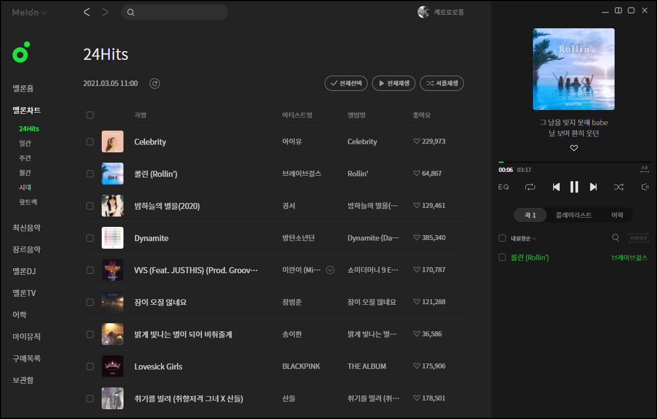Screen dimensions: 657x419
Task: Like 밤하늘의 별을(2020) heart icon
Action: pos(417,206)
